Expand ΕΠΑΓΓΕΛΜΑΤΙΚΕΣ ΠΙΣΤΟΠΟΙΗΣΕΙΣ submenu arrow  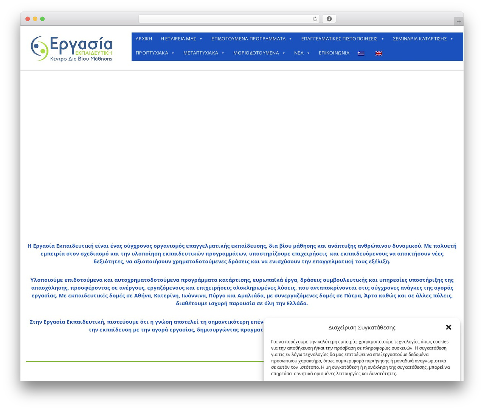(382, 39)
